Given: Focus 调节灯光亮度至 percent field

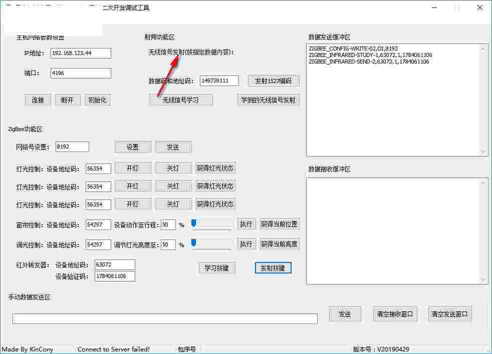Looking at the screenshot, I should point(168,244).
